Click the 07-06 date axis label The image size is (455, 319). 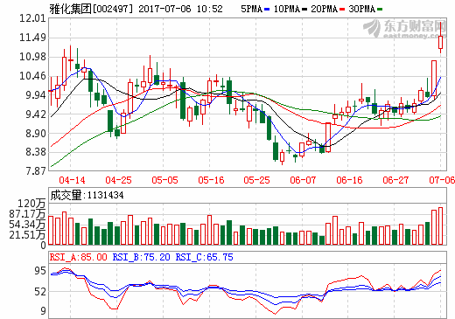(x=442, y=180)
